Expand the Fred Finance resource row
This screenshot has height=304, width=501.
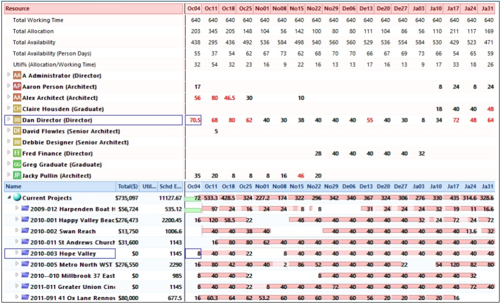(x=9, y=153)
